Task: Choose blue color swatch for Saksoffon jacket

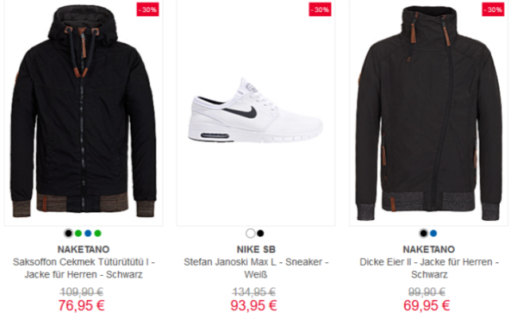Action: tap(88, 233)
